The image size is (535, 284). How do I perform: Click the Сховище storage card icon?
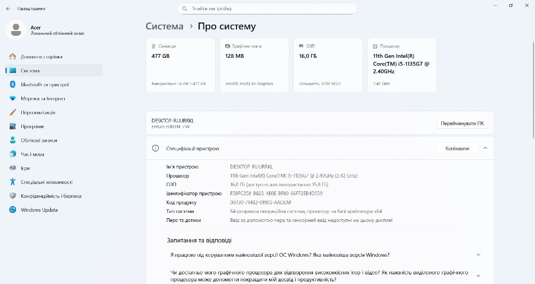click(154, 46)
